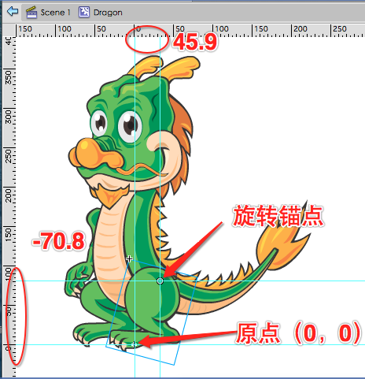Screen dimensions: 365x379
Task: Click the Dragon breadcrumb label
Action: (x=108, y=13)
